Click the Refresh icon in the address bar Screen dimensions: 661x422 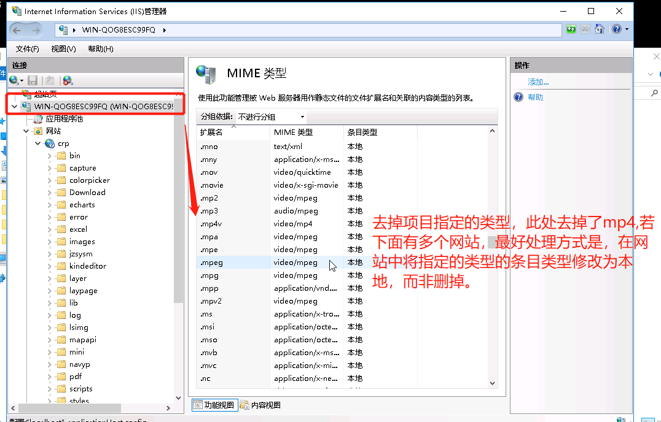pos(571,29)
